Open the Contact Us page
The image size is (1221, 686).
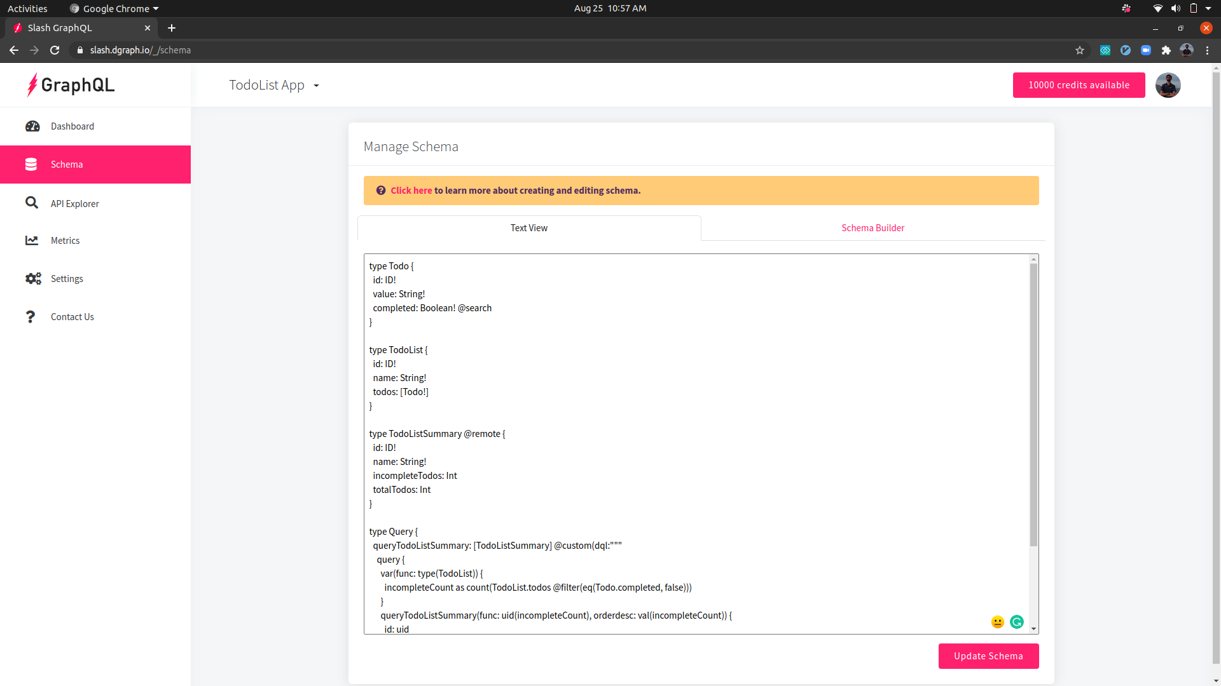[95, 317]
